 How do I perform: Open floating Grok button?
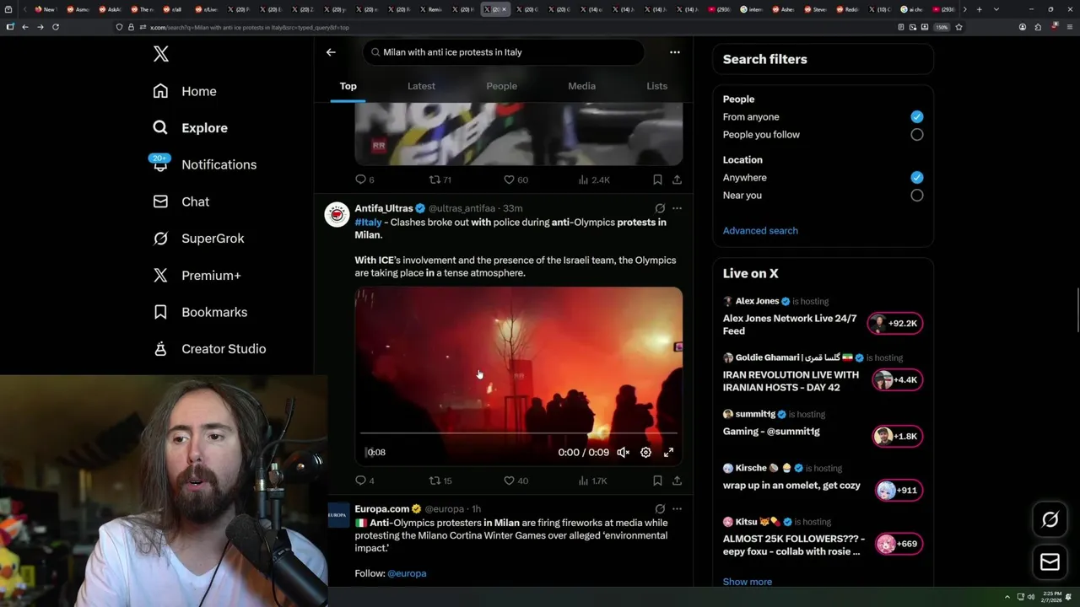pos(1050,519)
